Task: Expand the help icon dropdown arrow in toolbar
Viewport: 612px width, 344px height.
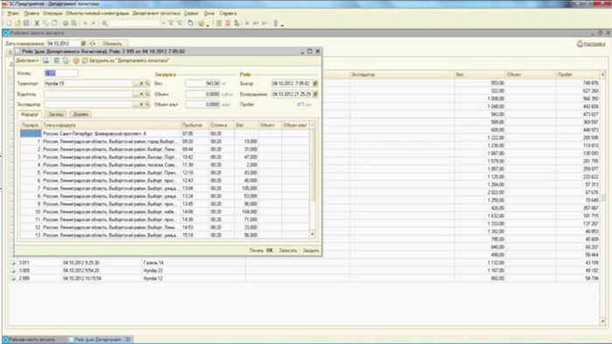Action: 208,24
